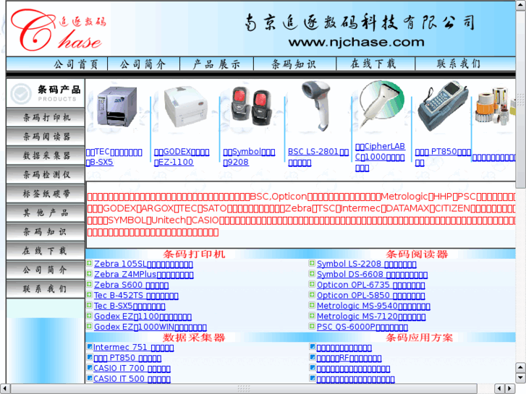Click vertical scrollbar down arrow
Screen dimensions: 526x394
tap(521, 378)
